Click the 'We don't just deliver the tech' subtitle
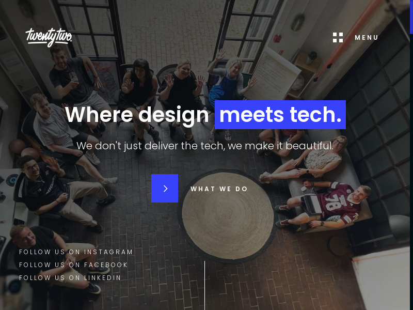The width and height of the screenshot is (413, 310). tap(205, 146)
